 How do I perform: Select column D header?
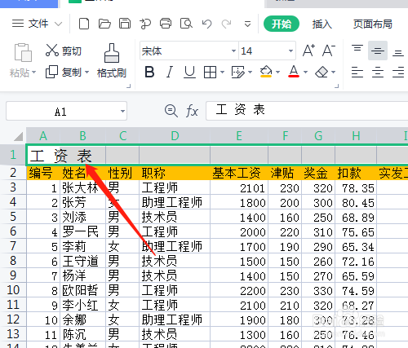tap(175, 136)
